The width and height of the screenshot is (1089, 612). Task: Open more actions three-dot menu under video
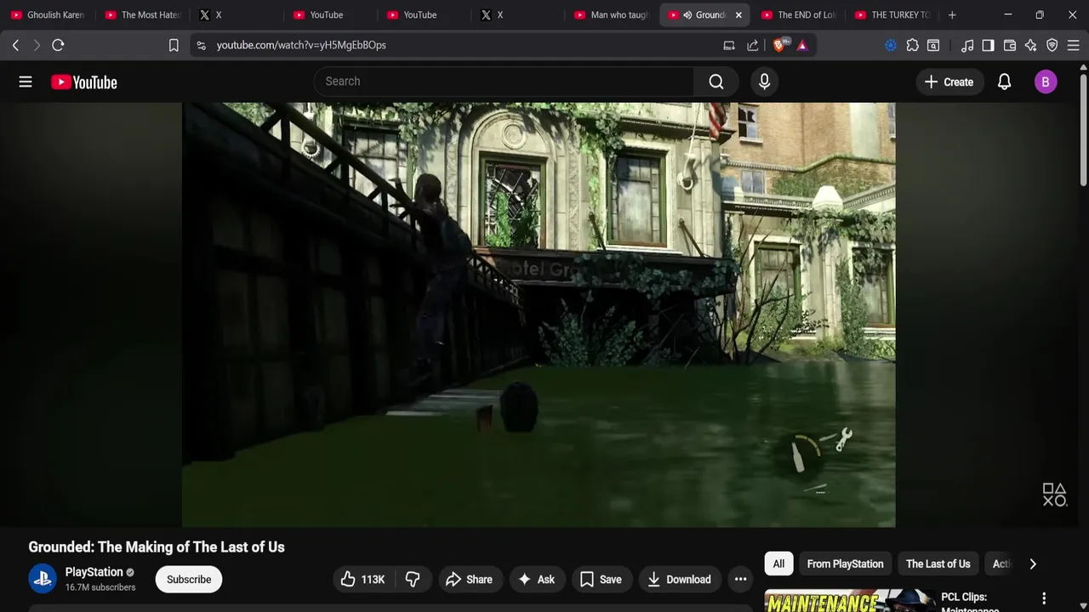point(740,580)
